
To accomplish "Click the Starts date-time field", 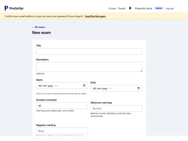I will tap(62, 86).
